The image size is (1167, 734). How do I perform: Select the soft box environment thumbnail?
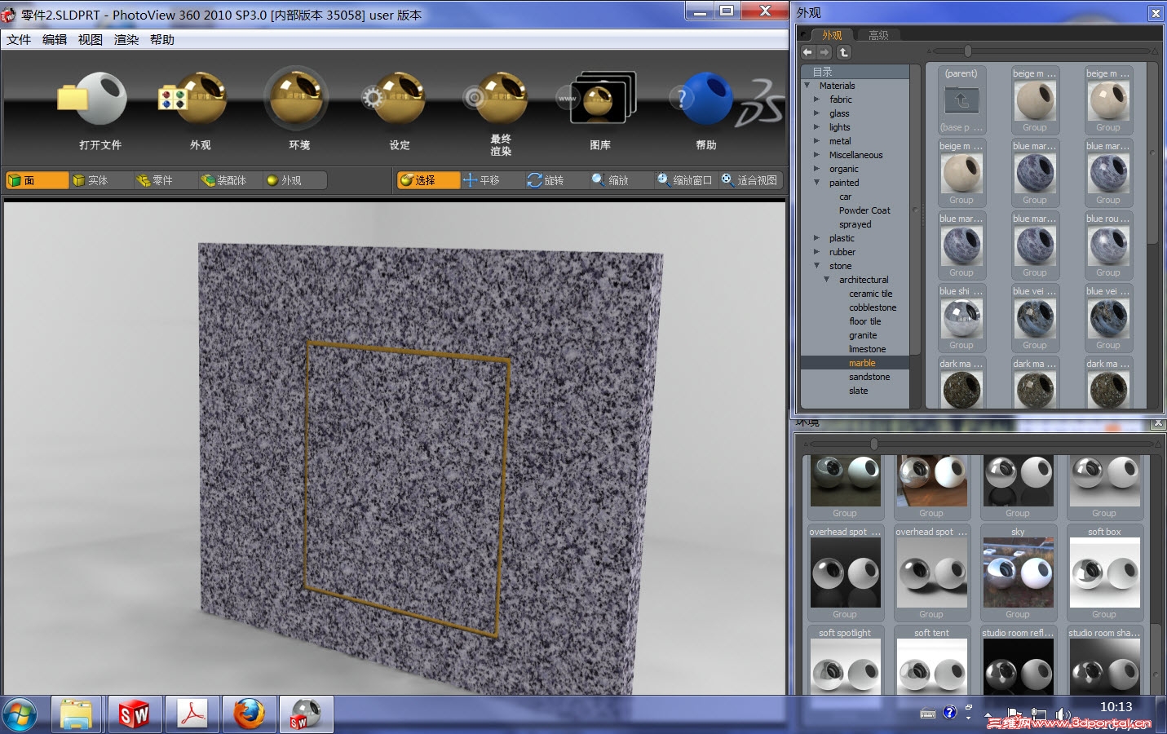tap(1104, 573)
